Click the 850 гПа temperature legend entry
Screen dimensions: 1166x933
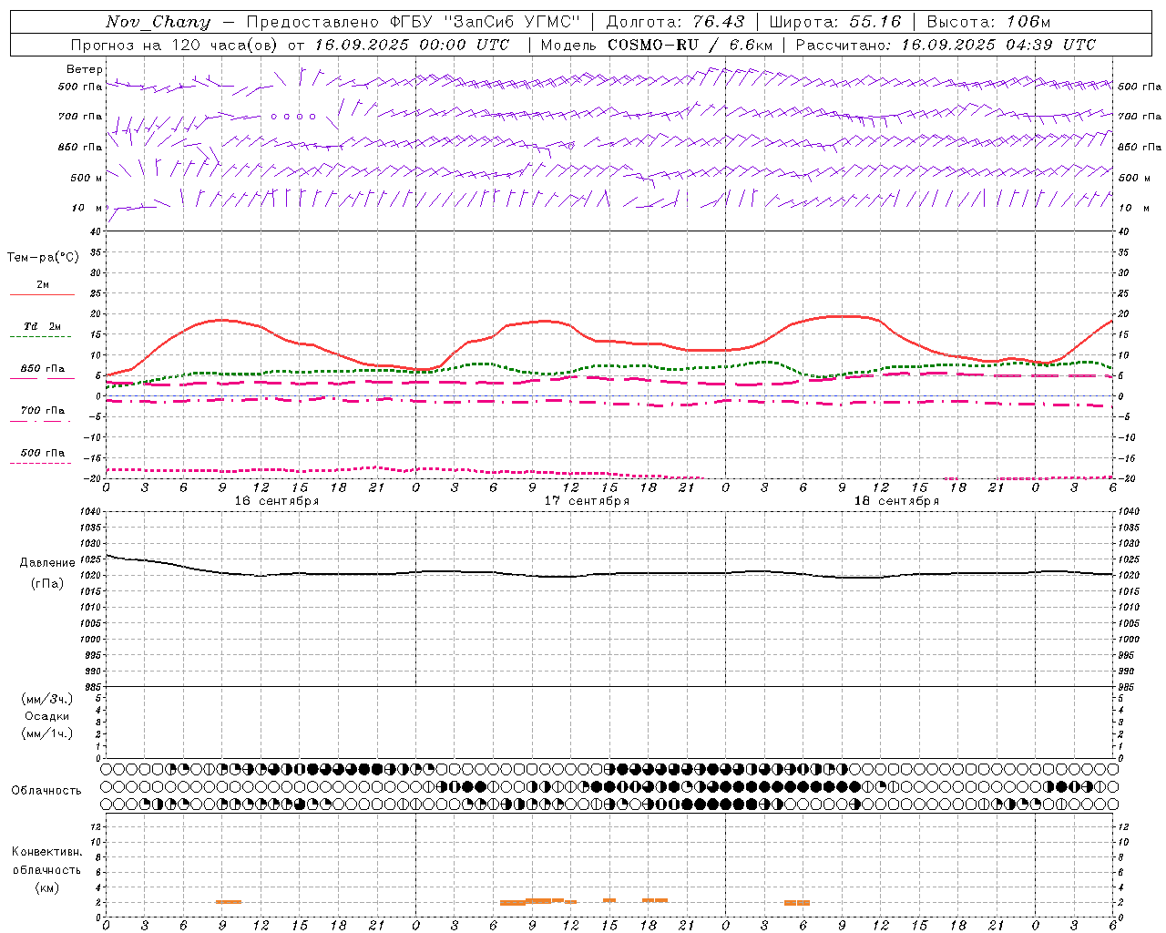(x=43, y=369)
